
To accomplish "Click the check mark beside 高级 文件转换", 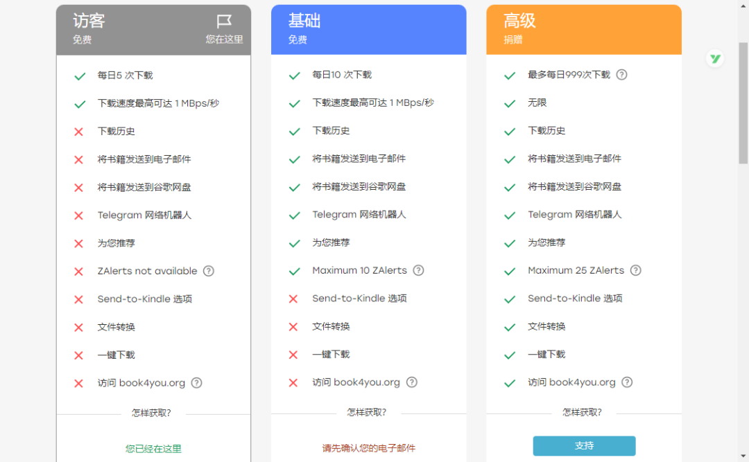I will 510,328.
